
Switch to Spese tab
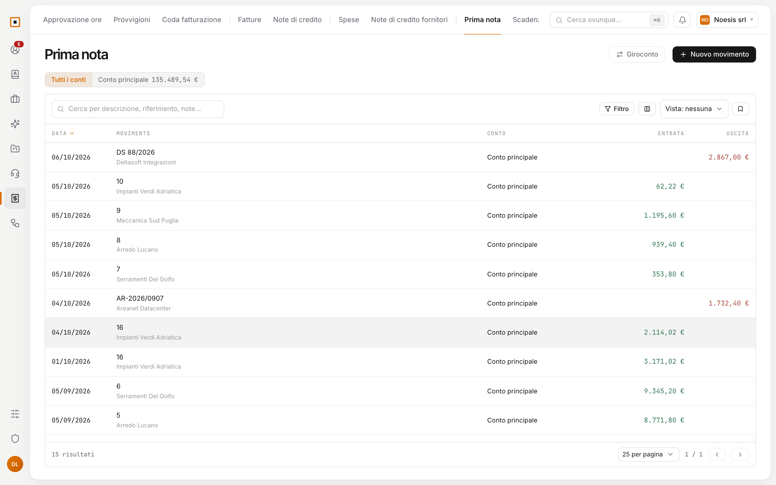pos(349,20)
